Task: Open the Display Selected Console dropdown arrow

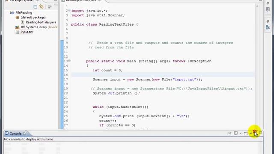Action: [241, 133]
